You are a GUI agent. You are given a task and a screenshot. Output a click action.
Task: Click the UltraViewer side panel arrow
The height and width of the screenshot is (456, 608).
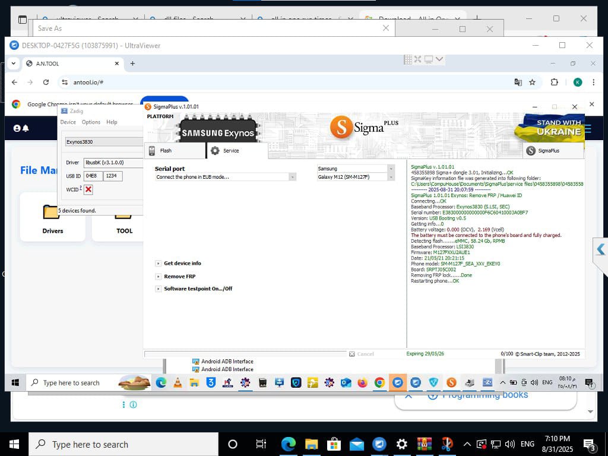tap(601, 249)
